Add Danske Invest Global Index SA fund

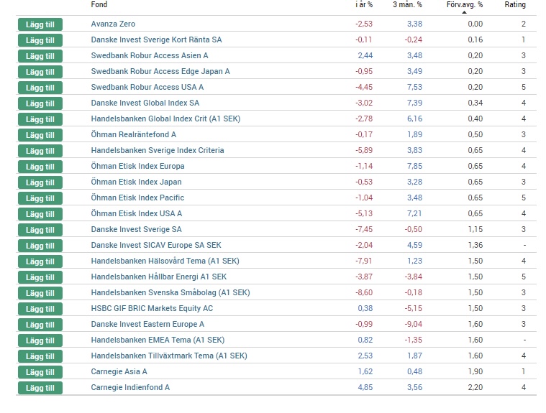(40, 103)
